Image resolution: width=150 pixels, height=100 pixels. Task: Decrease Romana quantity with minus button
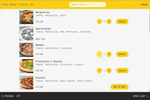[x=99, y=54]
